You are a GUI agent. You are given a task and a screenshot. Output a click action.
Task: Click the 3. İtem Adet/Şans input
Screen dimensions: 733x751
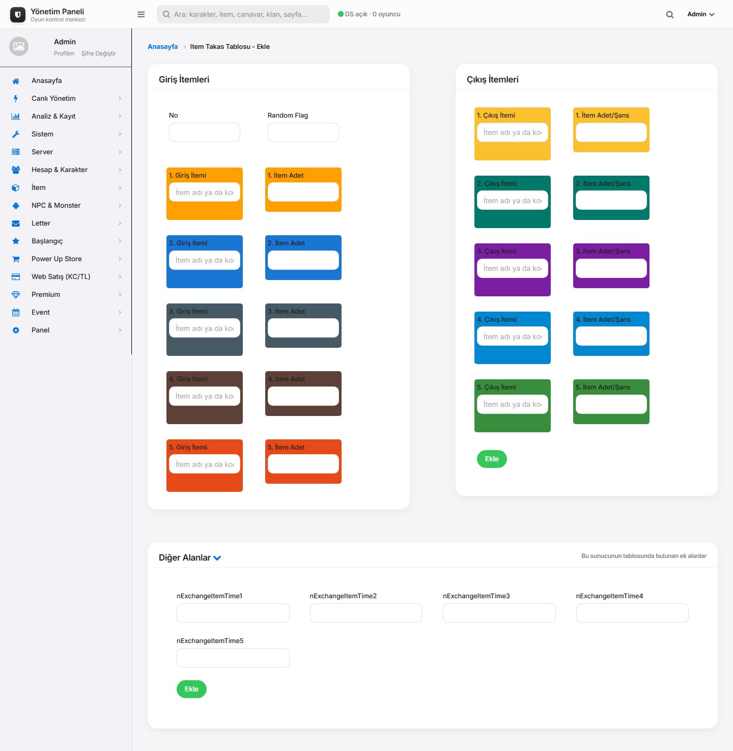tap(611, 268)
